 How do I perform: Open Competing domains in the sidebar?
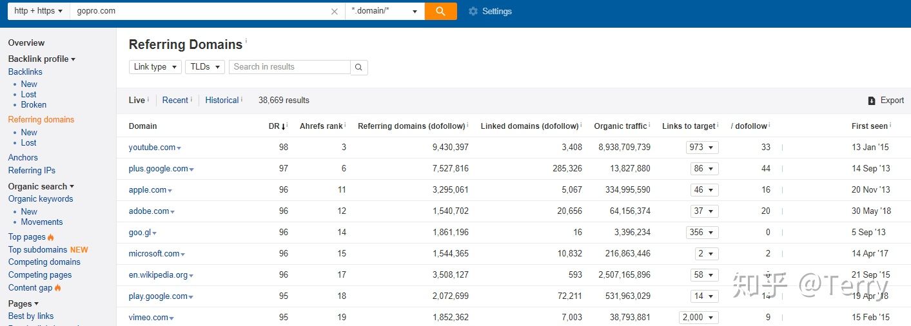(x=44, y=262)
